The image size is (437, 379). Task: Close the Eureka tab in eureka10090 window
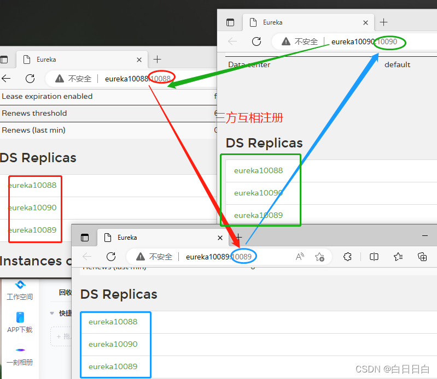point(366,22)
